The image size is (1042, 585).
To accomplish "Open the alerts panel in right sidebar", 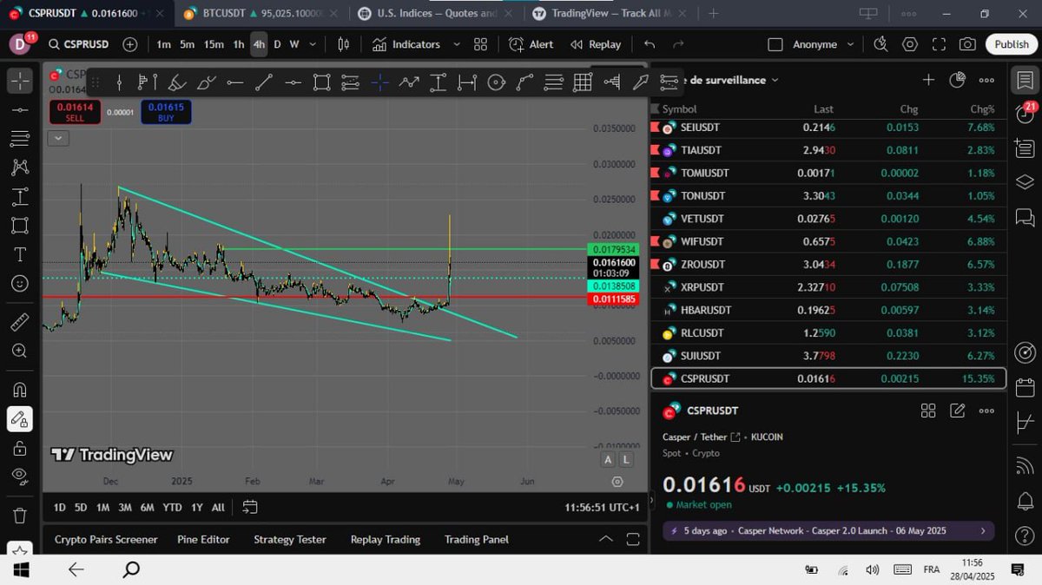I will [x=1025, y=114].
